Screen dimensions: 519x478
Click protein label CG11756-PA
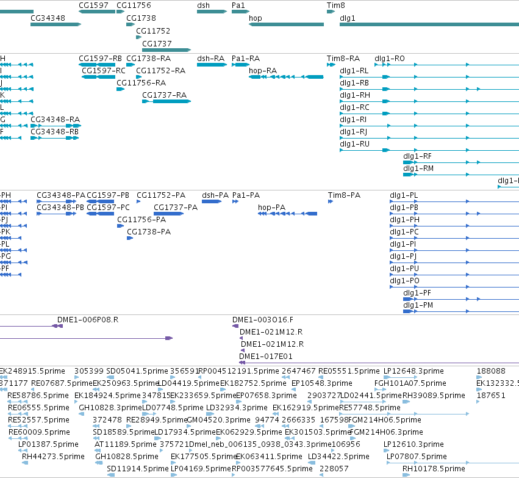click(x=141, y=220)
